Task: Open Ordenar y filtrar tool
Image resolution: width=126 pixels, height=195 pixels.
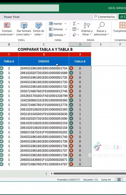Action: pyautogui.click(x=87, y=29)
